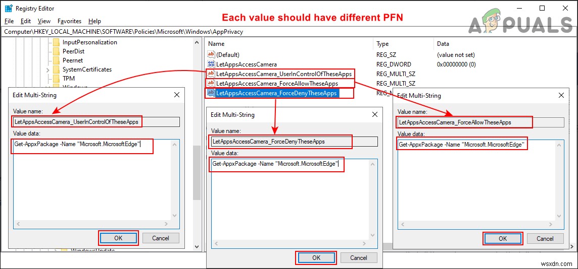Screen dimensions: 578x269
Task: Select LetAppsAccessCamera_UserInControlOfTheseApps in value list
Action: [x=284, y=74]
